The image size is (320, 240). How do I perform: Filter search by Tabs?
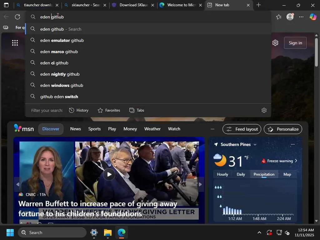pyautogui.click(x=137, y=110)
